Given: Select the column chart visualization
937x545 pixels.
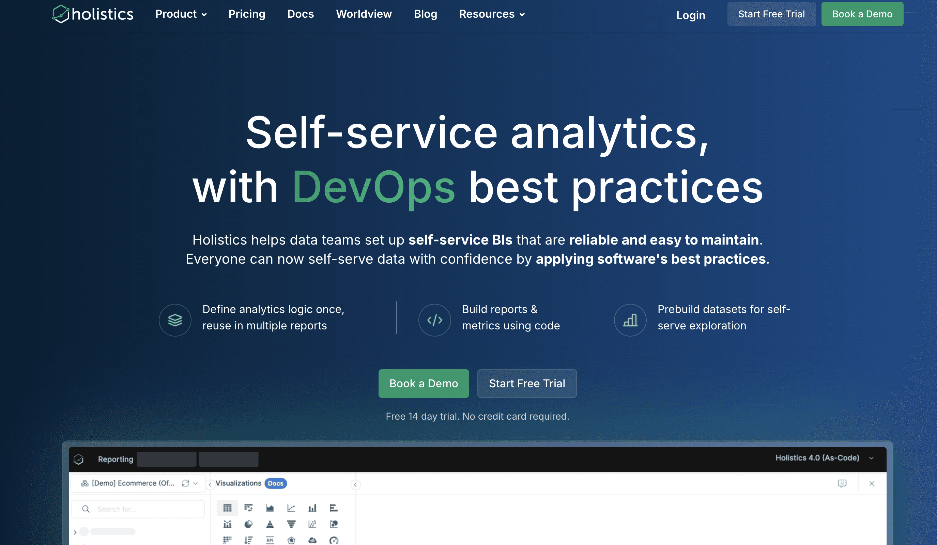Looking at the screenshot, I should tap(313, 508).
